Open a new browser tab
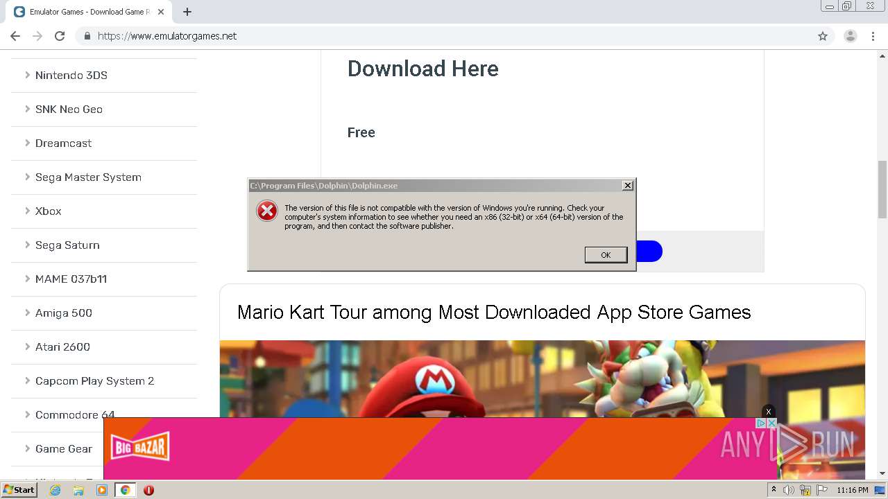This screenshot has height=499, width=888. 187,12
